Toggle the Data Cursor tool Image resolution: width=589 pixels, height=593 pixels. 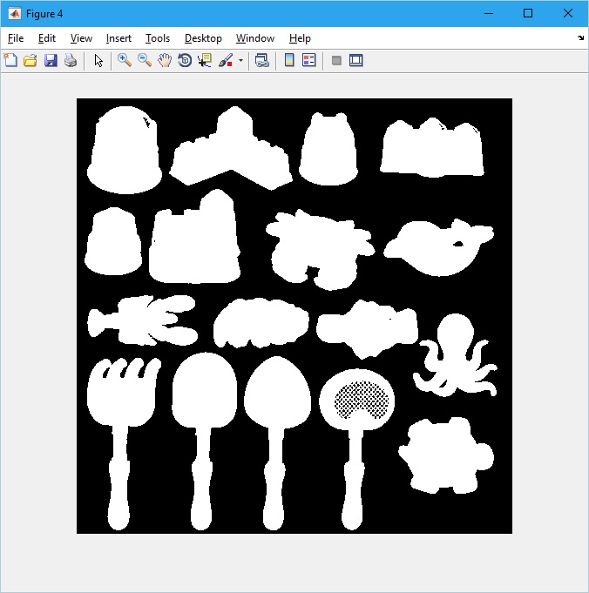tap(205, 60)
